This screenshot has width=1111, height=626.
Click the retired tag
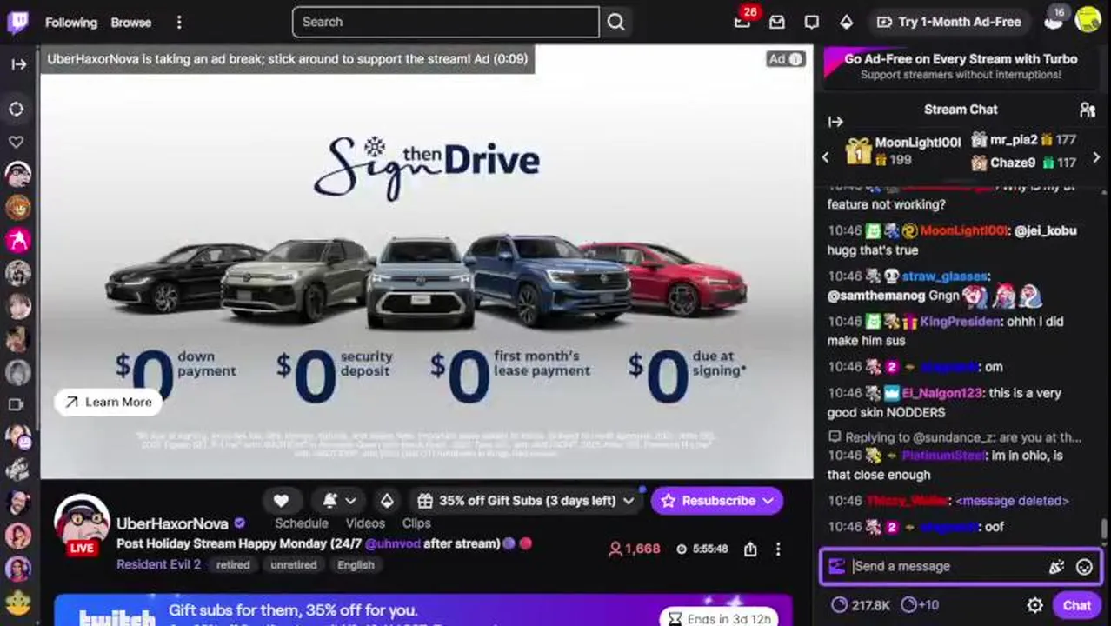click(x=233, y=565)
